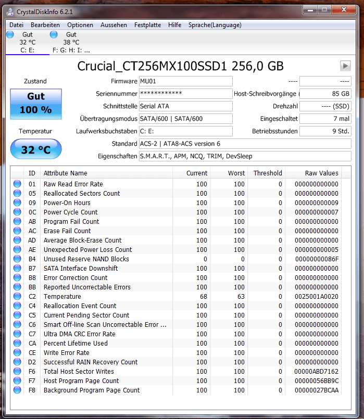The image size is (364, 419).
Task: Switch to the F: G: H: I: disk tab
Action: click(x=71, y=42)
